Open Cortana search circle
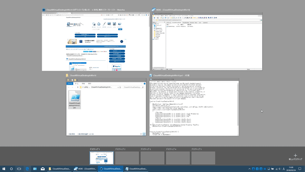305x172 pixels. (x=11, y=169)
